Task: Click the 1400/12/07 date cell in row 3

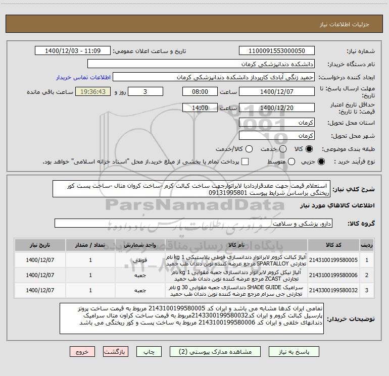Action: pyautogui.click(x=40, y=290)
